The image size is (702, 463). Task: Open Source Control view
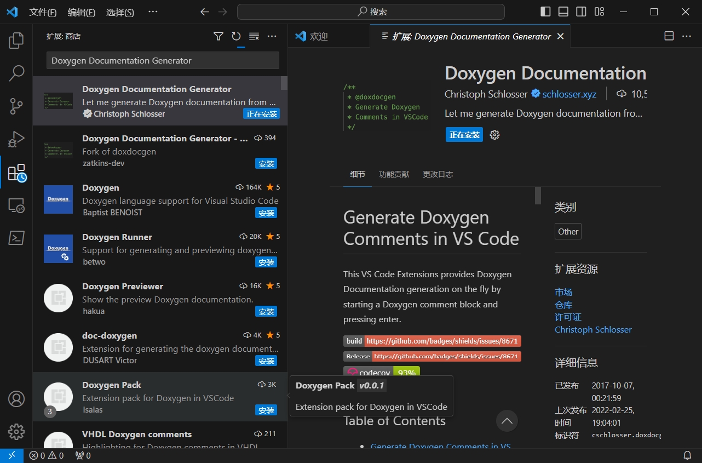tap(16, 106)
